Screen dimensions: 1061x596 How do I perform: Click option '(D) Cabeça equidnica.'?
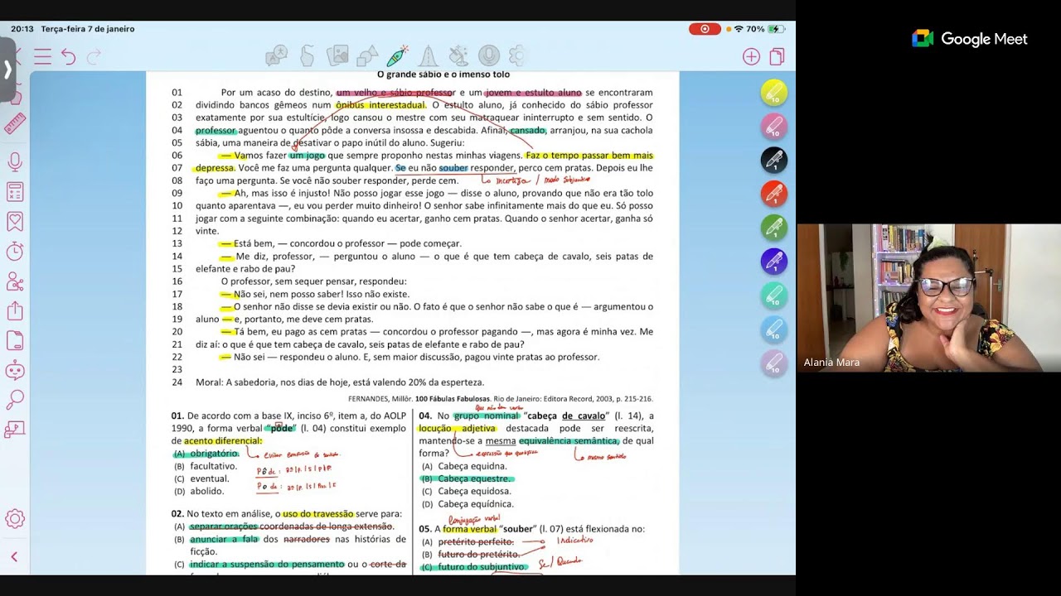click(468, 503)
